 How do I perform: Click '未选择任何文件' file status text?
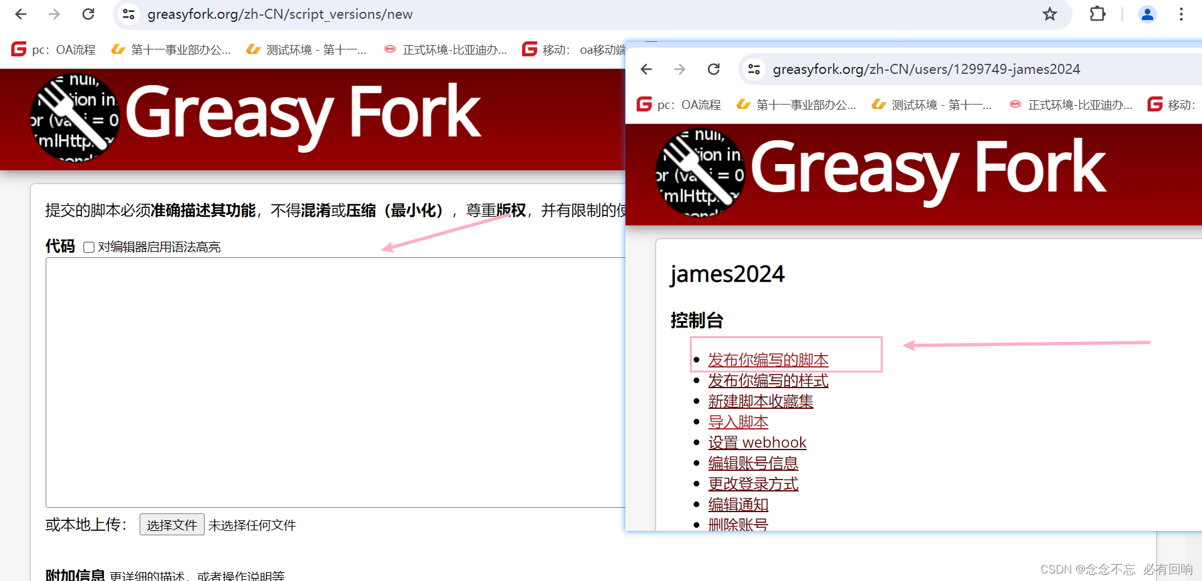coord(252,525)
